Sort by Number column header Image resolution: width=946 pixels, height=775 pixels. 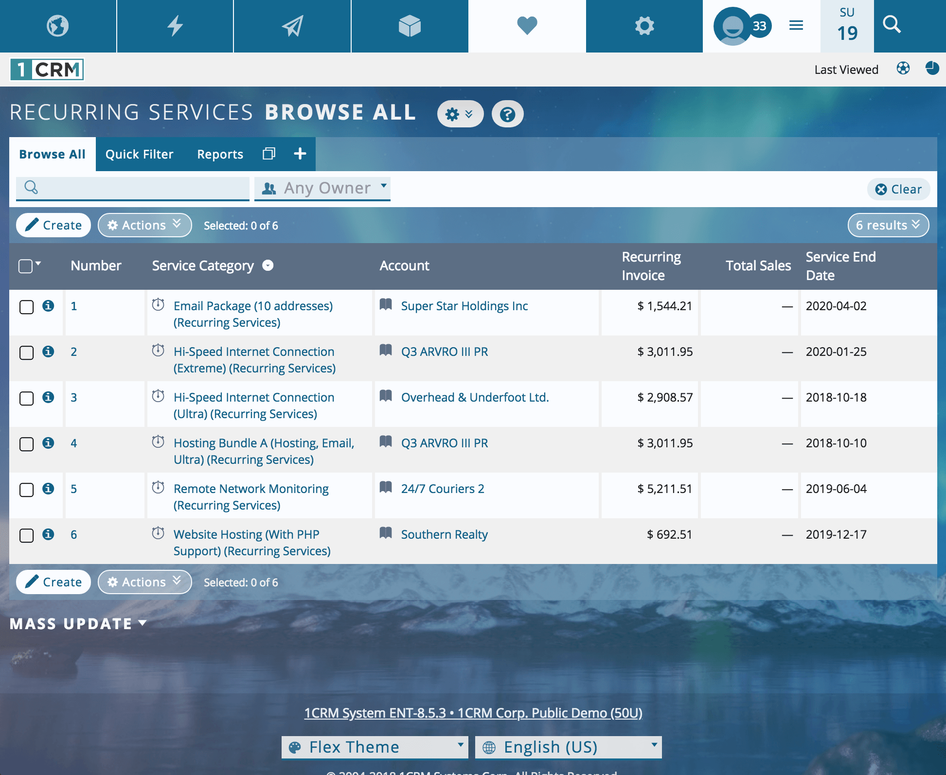[x=96, y=265]
